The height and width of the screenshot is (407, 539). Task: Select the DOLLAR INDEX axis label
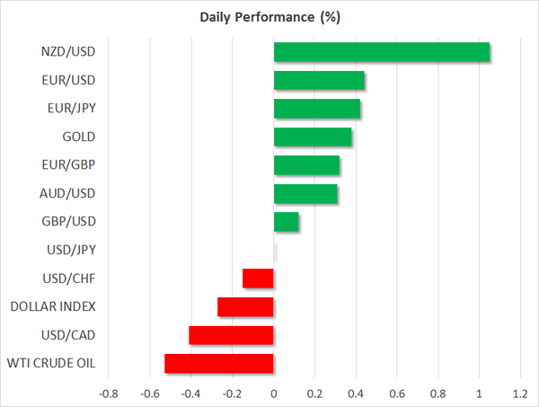tap(52, 307)
